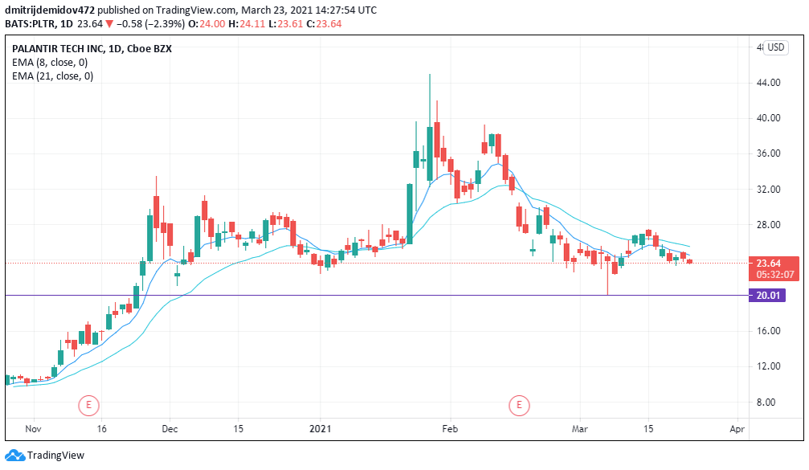Click the 16.00 price axis label

[x=768, y=331]
